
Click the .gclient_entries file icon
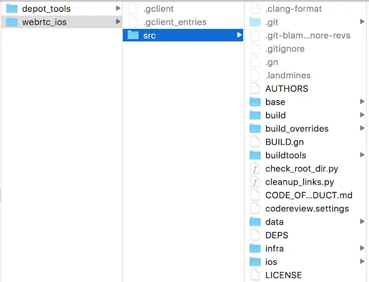click(133, 22)
